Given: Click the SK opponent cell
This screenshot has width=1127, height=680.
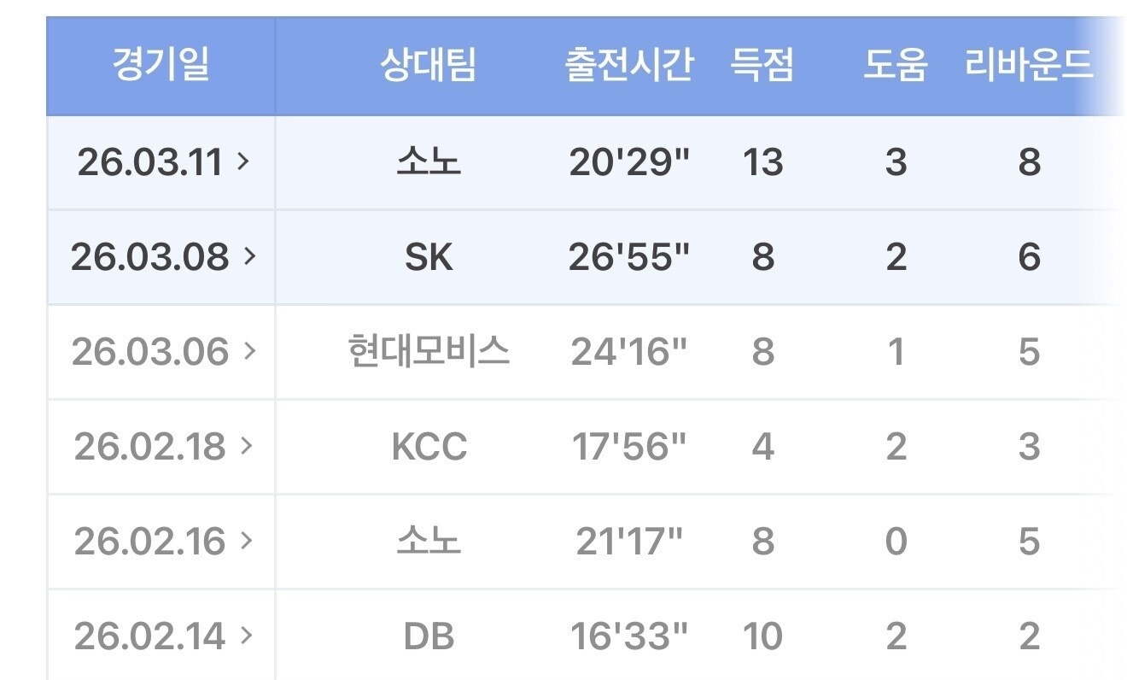Looking at the screenshot, I should (x=429, y=256).
